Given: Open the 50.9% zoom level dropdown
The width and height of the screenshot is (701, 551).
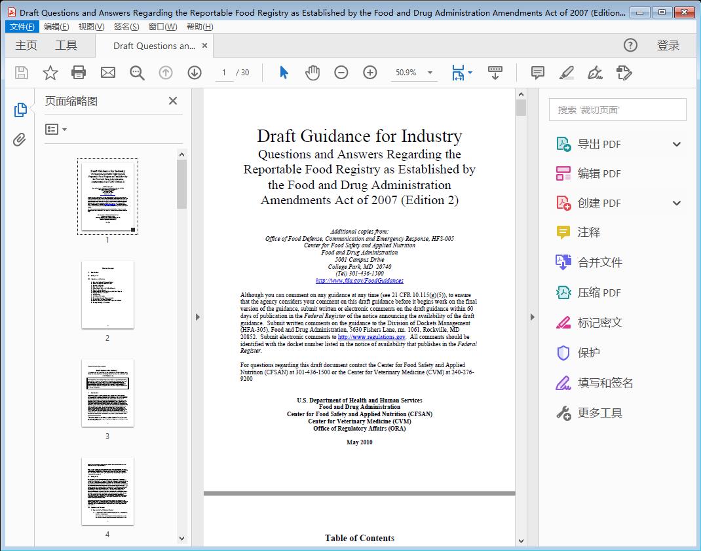Looking at the screenshot, I should click(x=414, y=73).
